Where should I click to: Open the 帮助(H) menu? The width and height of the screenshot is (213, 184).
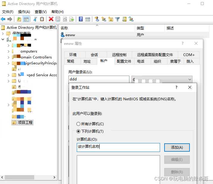[57, 12]
